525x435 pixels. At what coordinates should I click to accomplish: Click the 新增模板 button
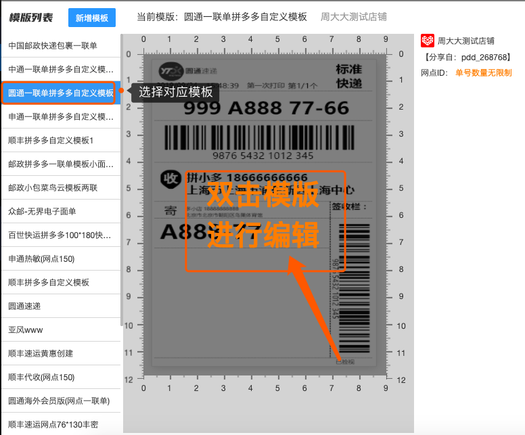click(x=92, y=18)
